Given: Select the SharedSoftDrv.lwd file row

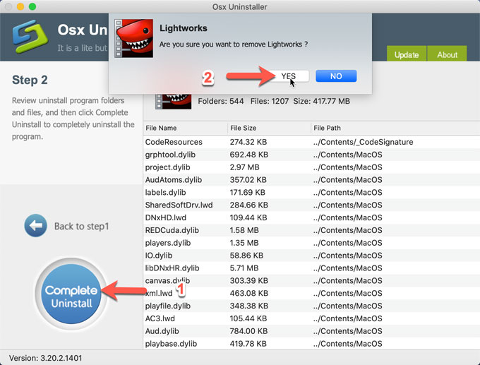Looking at the screenshot, I should [x=179, y=205].
